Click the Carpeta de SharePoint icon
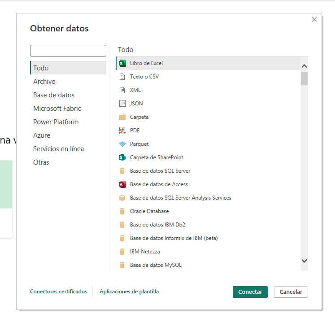The image size is (335, 318). click(122, 157)
